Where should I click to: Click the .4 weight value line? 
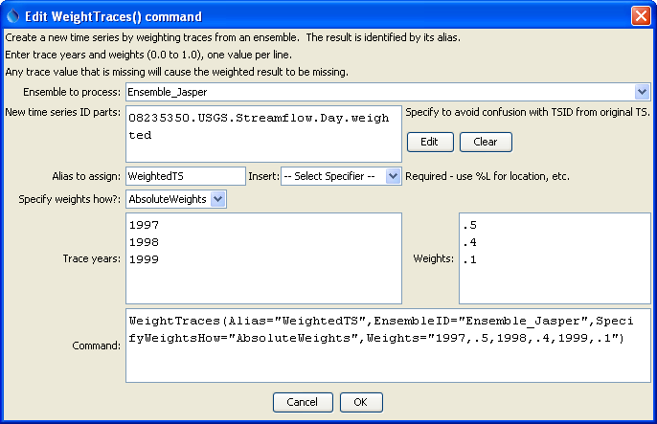pos(469,242)
